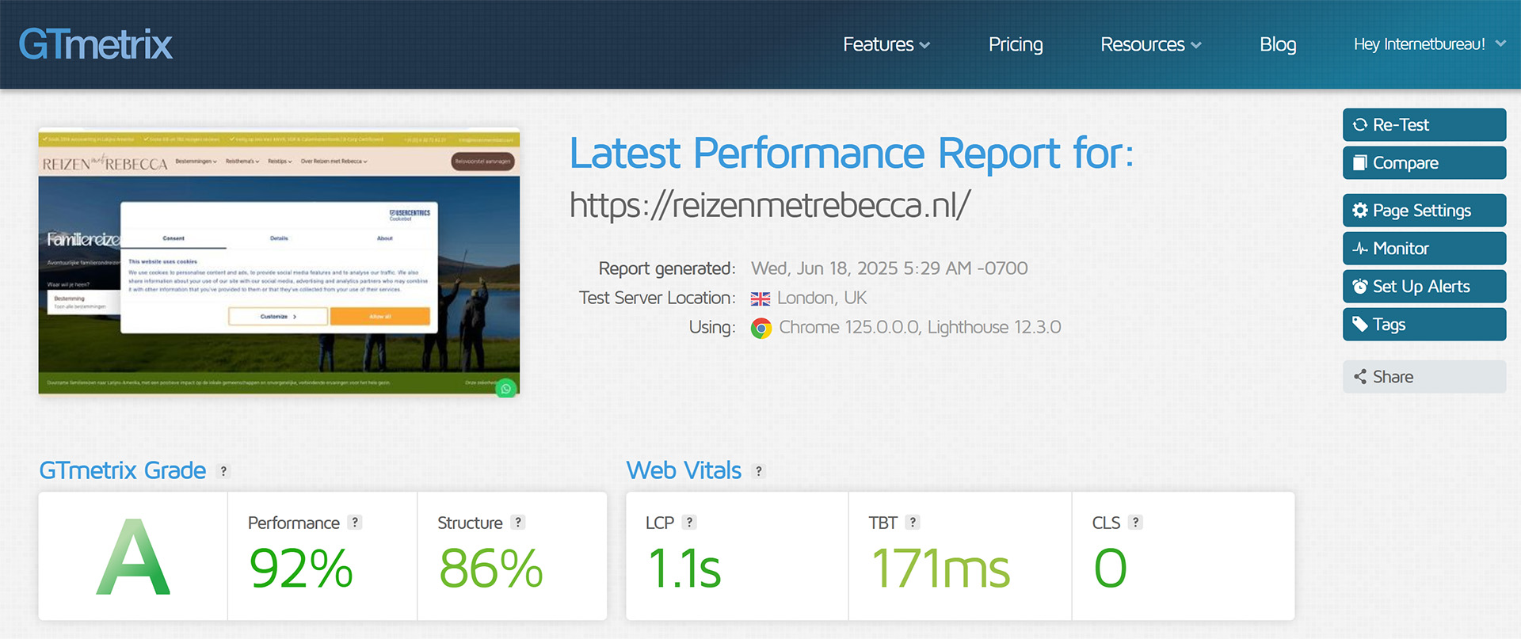
Task: Click the Performance help question mark
Action: 355,523
